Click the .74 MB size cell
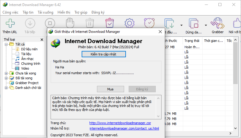The height and width of the screenshot is (138, 241). [x=170, y=114]
